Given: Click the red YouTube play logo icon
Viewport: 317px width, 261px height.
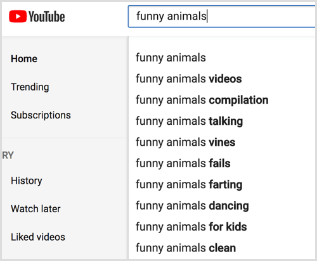Looking at the screenshot, I should (18, 16).
